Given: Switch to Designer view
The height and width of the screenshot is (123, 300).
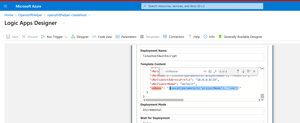Looking at the screenshot, I should tap(80, 37).
